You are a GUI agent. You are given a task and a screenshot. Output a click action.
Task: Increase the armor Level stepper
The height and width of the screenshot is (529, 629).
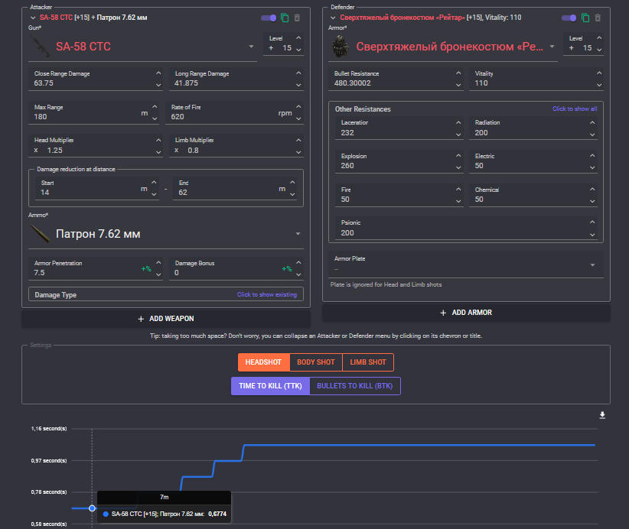(x=599, y=37)
